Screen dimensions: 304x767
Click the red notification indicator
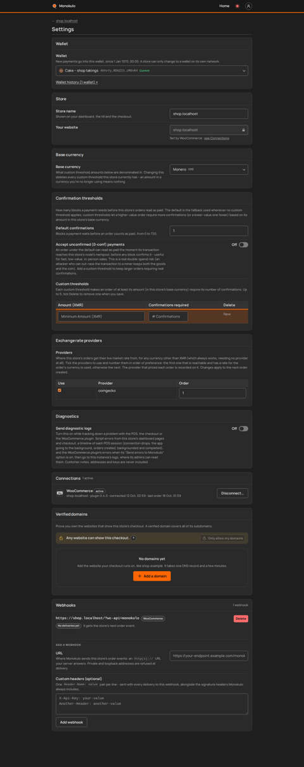pyautogui.click(x=237, y=6)
